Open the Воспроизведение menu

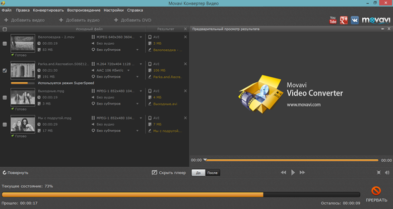[x=84, y=10]
